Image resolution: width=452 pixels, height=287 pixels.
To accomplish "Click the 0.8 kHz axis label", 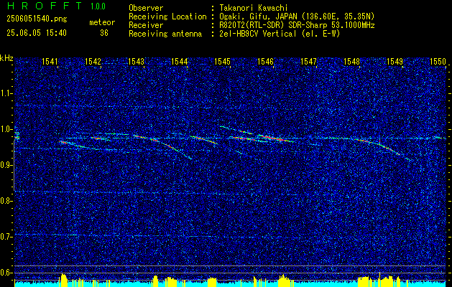I will (6, 201).
